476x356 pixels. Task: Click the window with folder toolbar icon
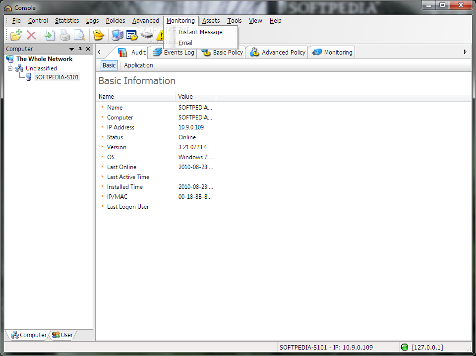point(132,35)
